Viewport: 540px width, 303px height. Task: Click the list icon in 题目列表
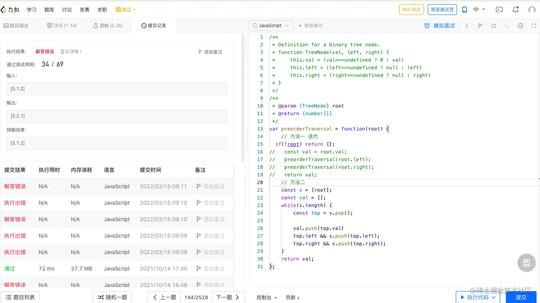tap(8, 297)
